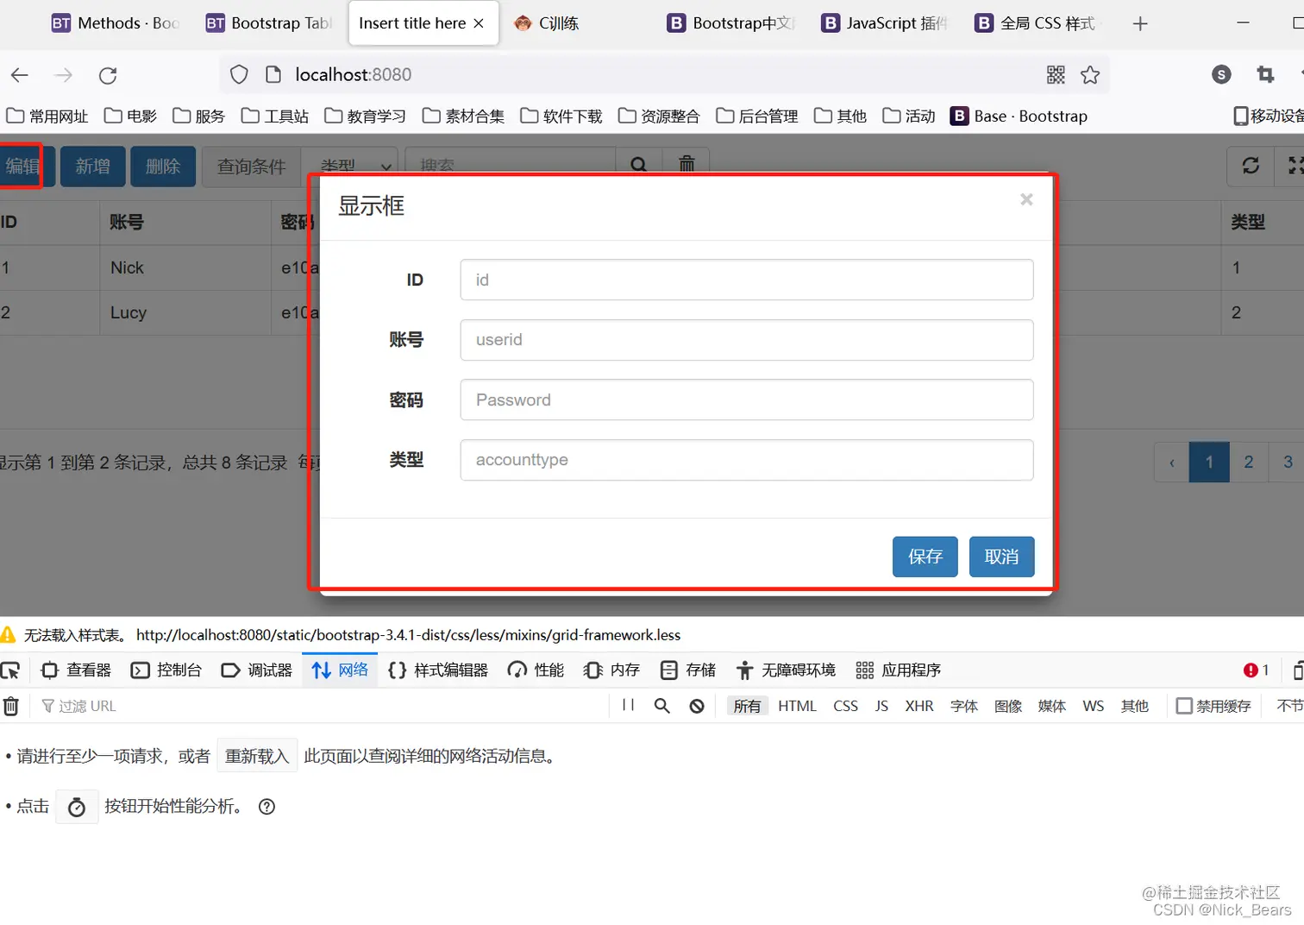This screenshot has height=925, width=1304.
Task: Click the 保存 button in the dialog
Action: (x=925, y=557)
